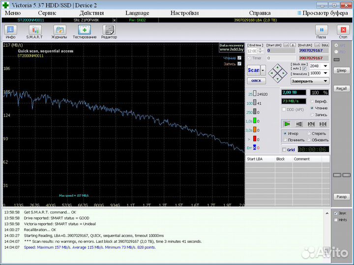354x265 pixels.
Task: Enable the Grid checkbox
Action: tap(284, 150)
